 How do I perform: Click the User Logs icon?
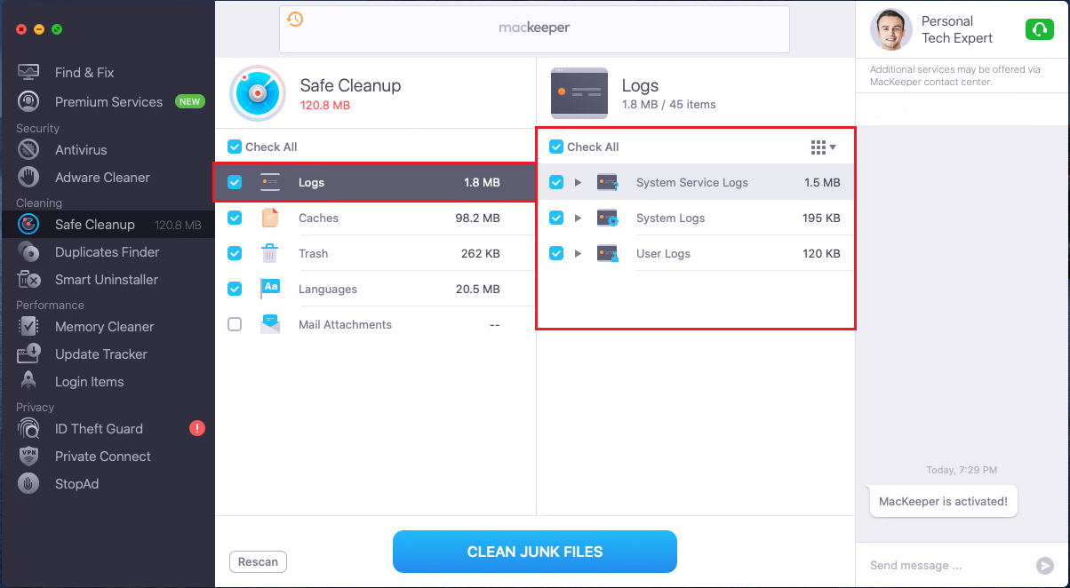pos(608,254)
